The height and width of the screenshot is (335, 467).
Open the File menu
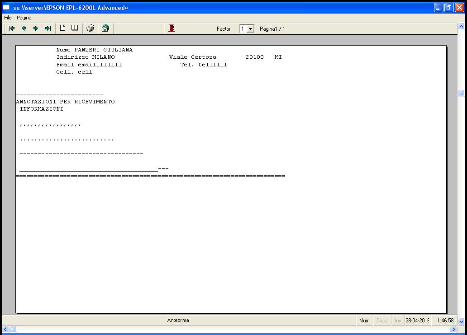(x=8, y=18)
